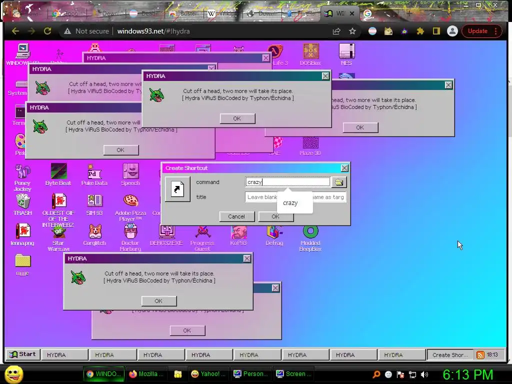Click the shortcut icon picker button
Viewport: 512px width, 384px height.
(x=177, y=189)
